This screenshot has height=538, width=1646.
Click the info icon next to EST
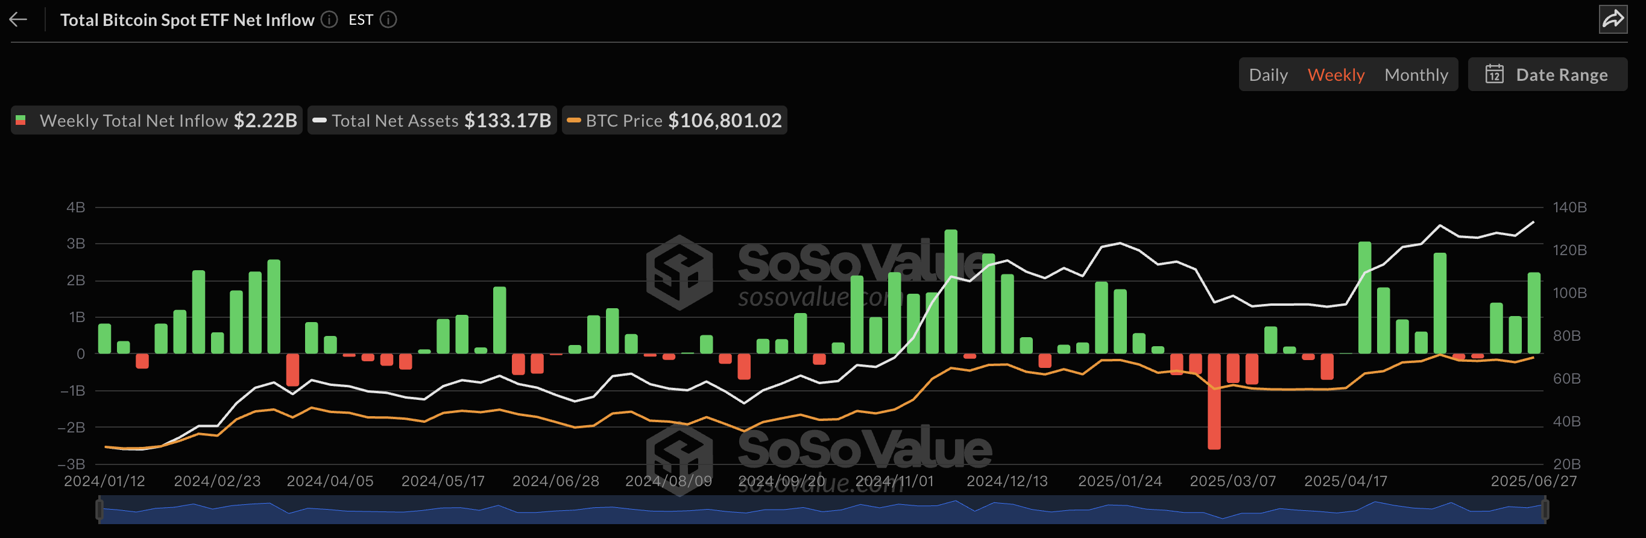coord(388,20)
